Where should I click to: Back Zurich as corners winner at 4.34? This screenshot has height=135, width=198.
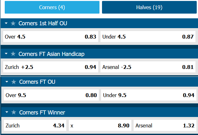pos(34,126)
